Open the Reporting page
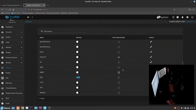This screenshot has height=110, width=196. tap(12, 83)
